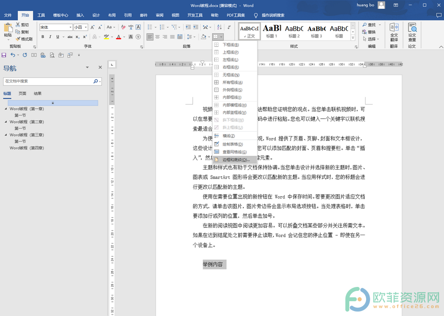Click the paragraph shading paint bucket
Screen dimensions: 444x316
(203, 37)
